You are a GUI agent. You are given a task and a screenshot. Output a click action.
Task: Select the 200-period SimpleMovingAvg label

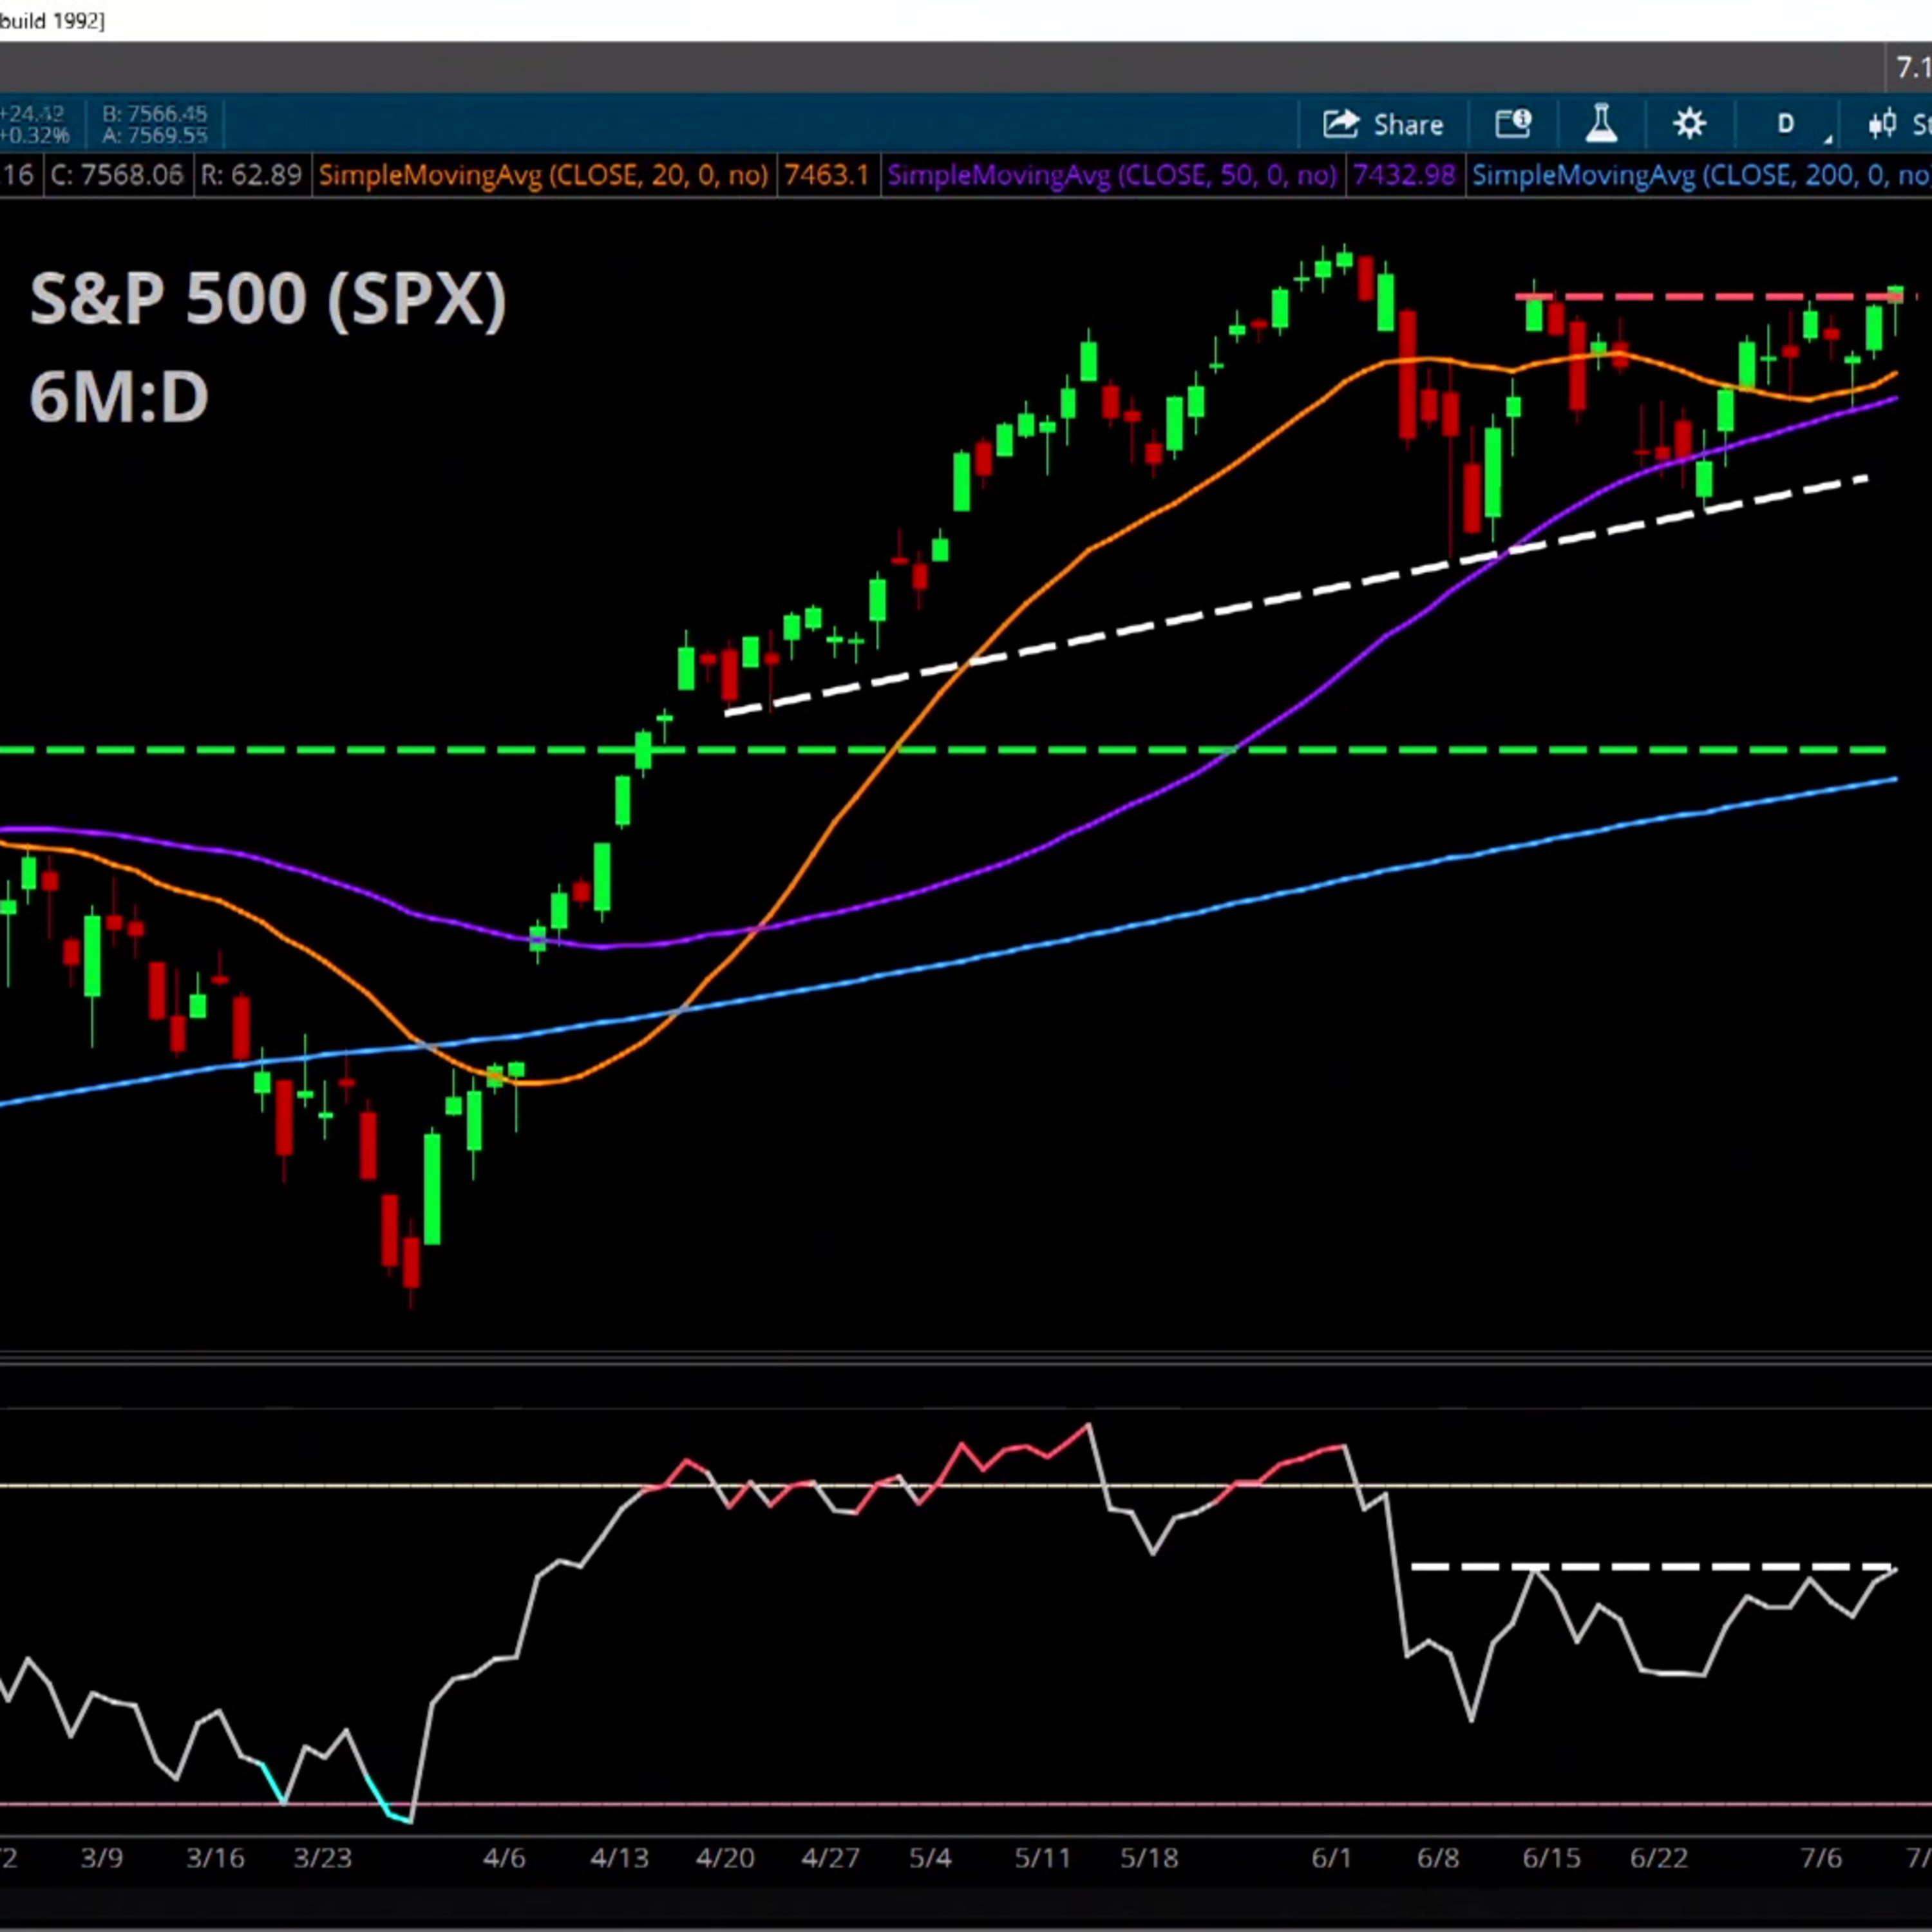[1701, 176]
